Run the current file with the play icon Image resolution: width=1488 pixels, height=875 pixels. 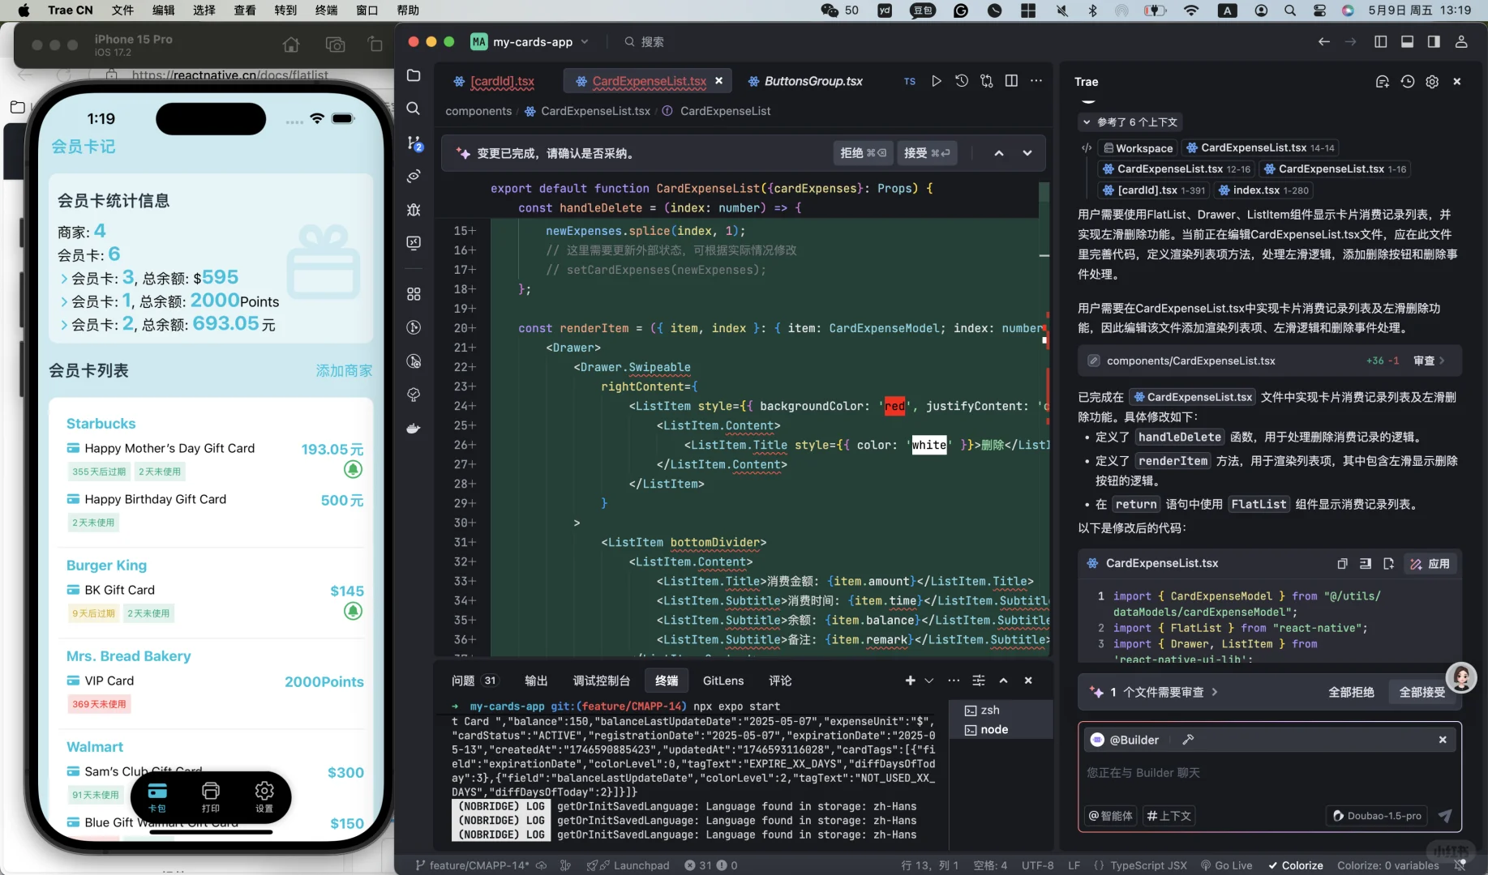937,81
